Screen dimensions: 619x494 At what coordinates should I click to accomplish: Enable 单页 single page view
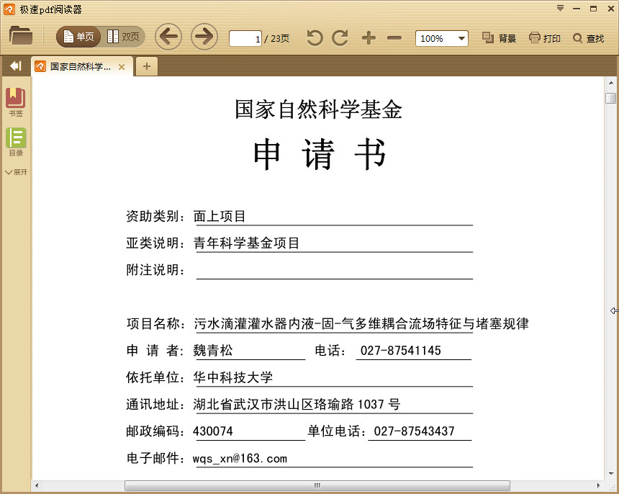click(x=77, y=37)
